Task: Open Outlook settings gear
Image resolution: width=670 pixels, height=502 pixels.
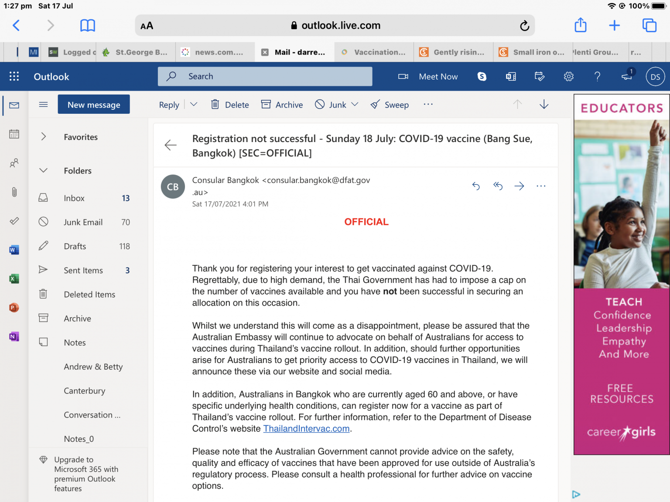Action: pyautogui.click(x=568, y=77)
